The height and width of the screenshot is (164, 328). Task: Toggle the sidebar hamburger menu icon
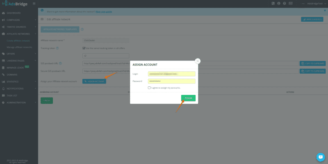(34, 4)
